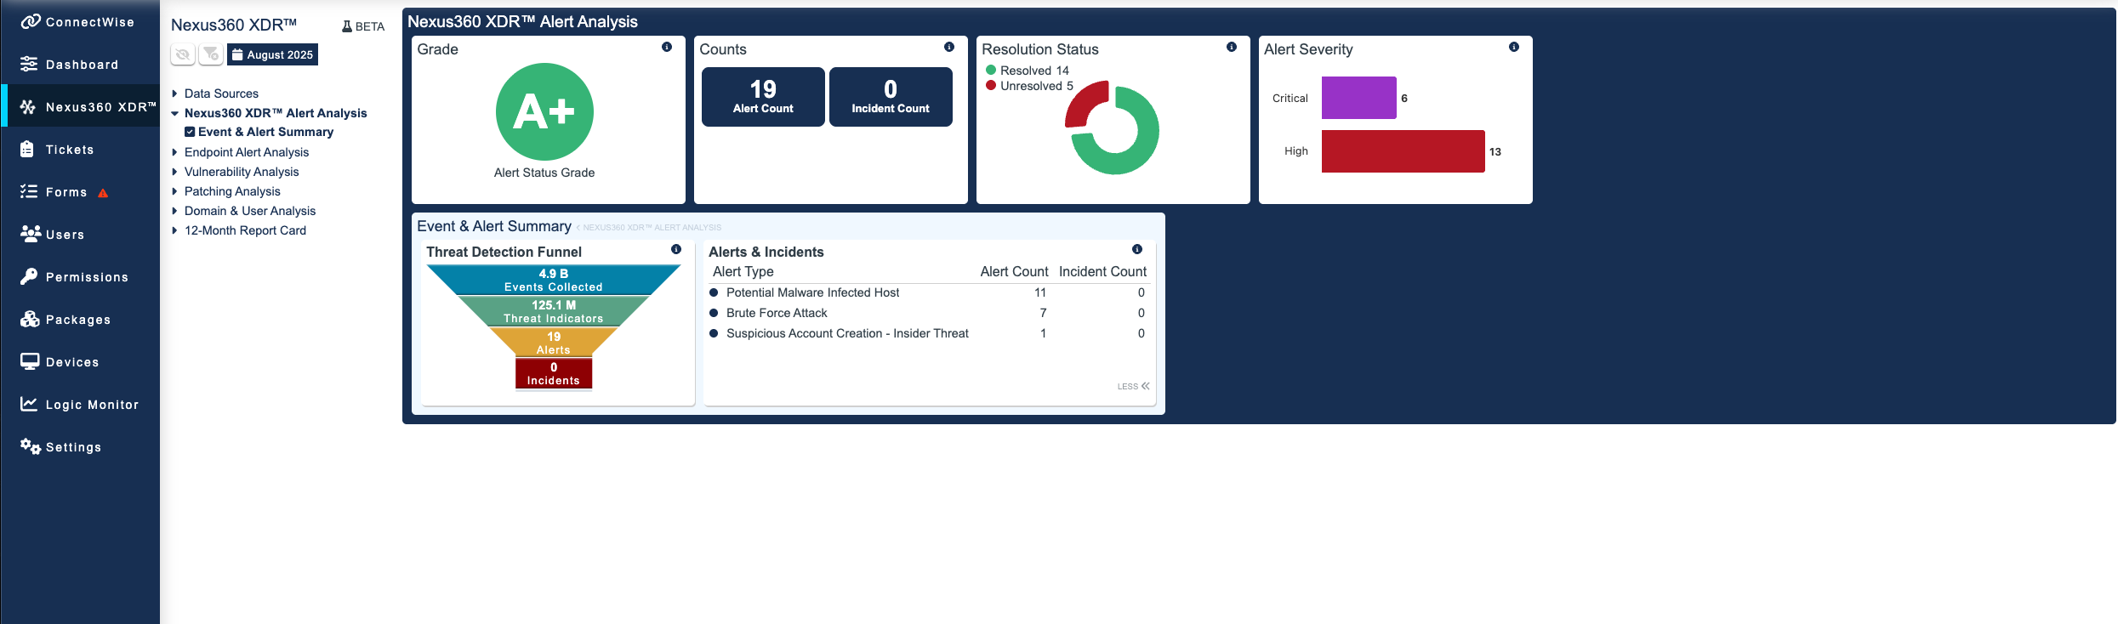
Task: Toggle the crossed-eye visibility button
Action: pos(183,54)
